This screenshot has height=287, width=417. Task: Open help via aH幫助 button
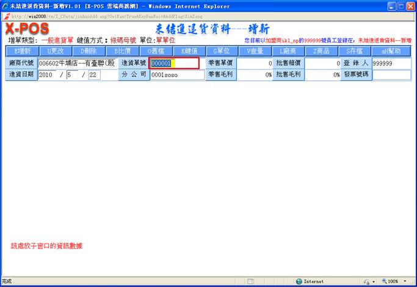[x=391, y=51]
